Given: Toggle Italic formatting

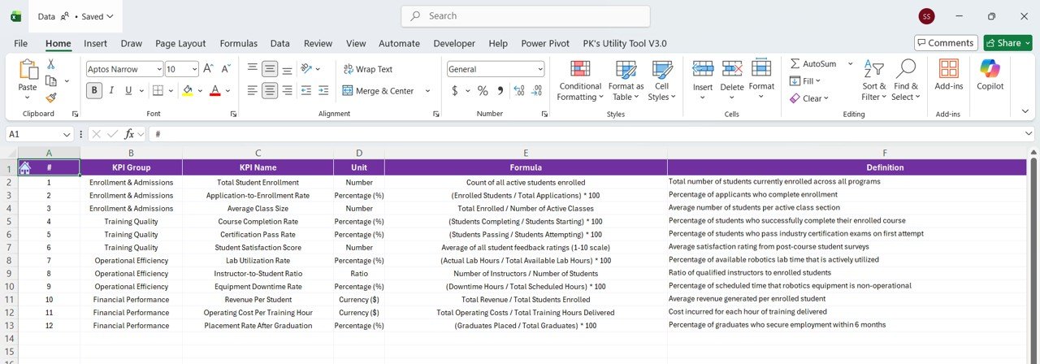Looking at the screenshot, I should pos(115,90).
